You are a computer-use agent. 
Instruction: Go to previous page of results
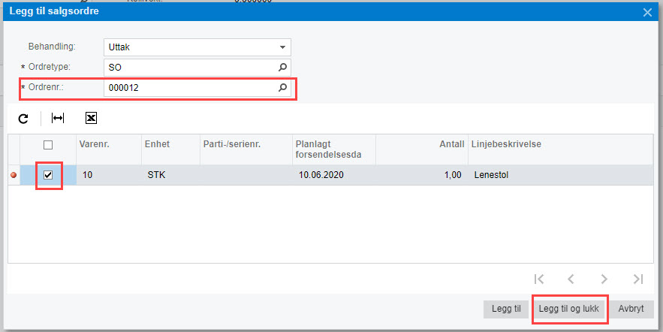click(571, 279)
